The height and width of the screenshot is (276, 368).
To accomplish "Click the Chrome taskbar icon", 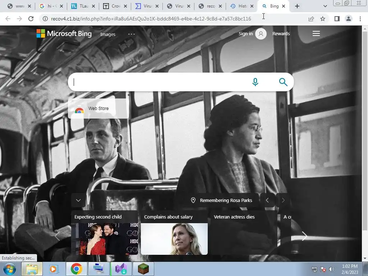I will click(x=76, y=269).
